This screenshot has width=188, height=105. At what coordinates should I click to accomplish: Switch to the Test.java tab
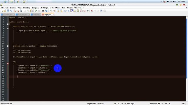[x=36, y=15]
